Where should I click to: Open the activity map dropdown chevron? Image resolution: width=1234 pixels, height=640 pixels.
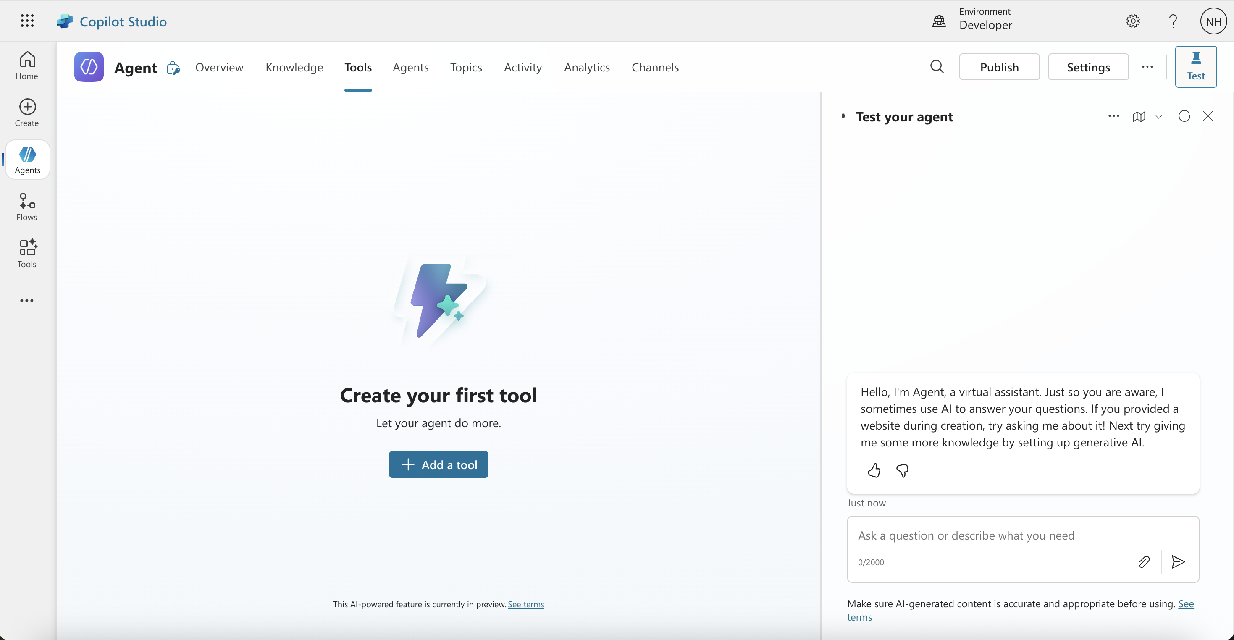(x=1159, y=117)
